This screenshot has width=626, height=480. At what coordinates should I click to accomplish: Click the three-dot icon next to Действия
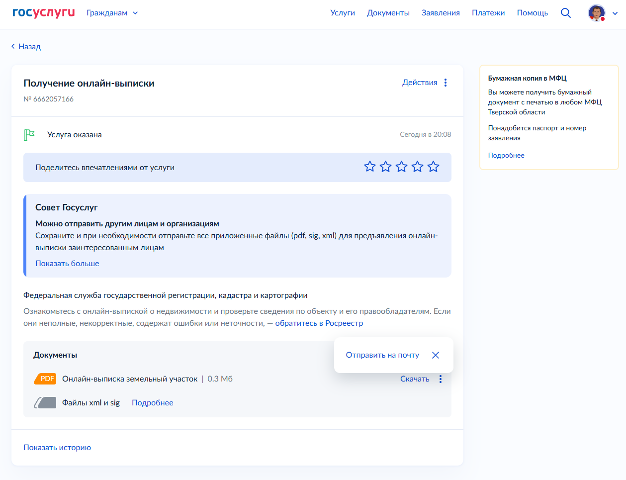click(446, 83)
